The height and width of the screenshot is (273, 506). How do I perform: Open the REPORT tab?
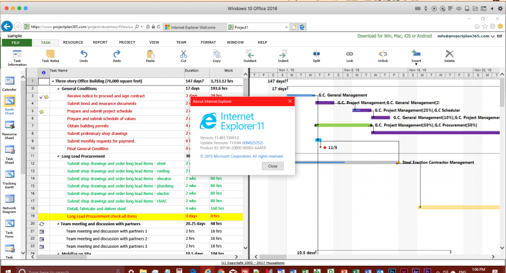tap(100, 42)
